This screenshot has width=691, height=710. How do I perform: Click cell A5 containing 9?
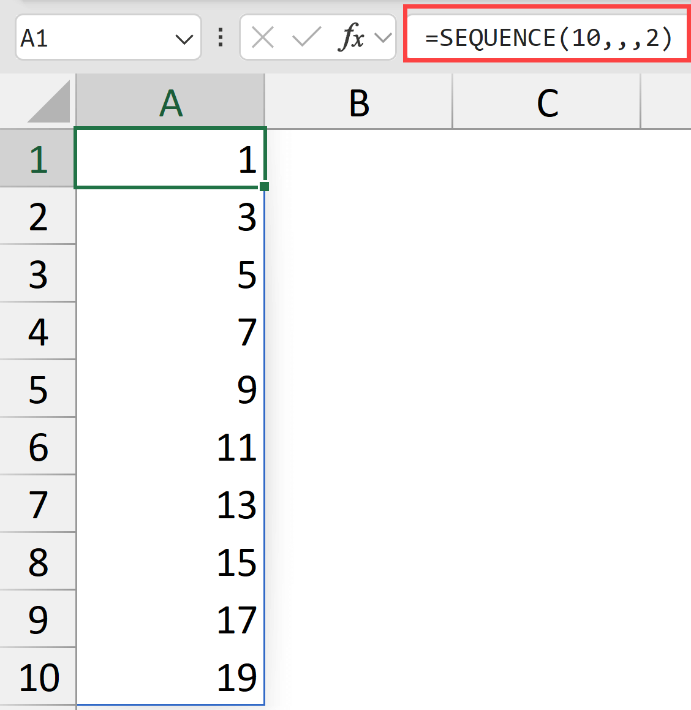pyautogui.click(x=170, y=388)
